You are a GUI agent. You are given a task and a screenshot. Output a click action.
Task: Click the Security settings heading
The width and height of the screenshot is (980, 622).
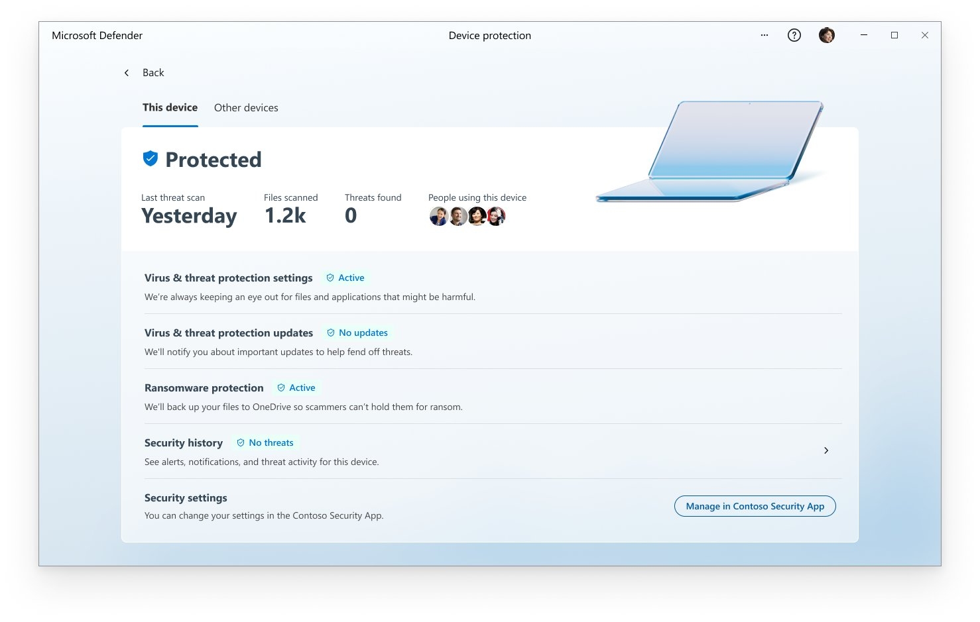click(x=186, y=498)
